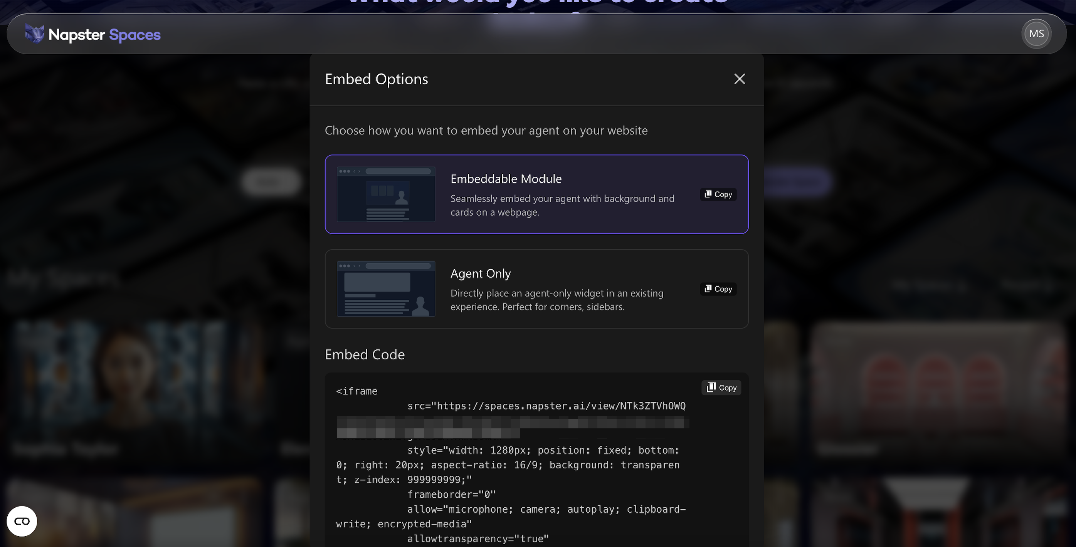Open the round widget launcher at bottom left

click(x=22, y=521)
